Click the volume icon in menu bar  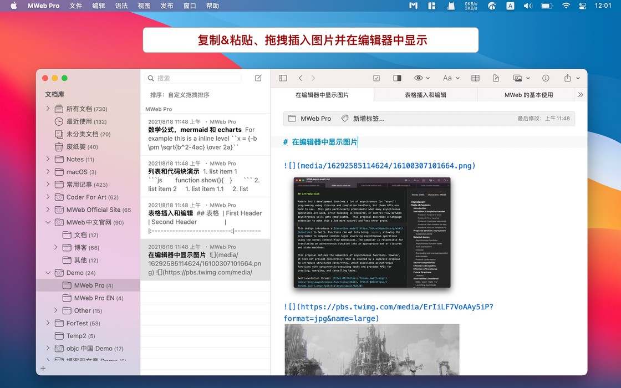(528, 6)
